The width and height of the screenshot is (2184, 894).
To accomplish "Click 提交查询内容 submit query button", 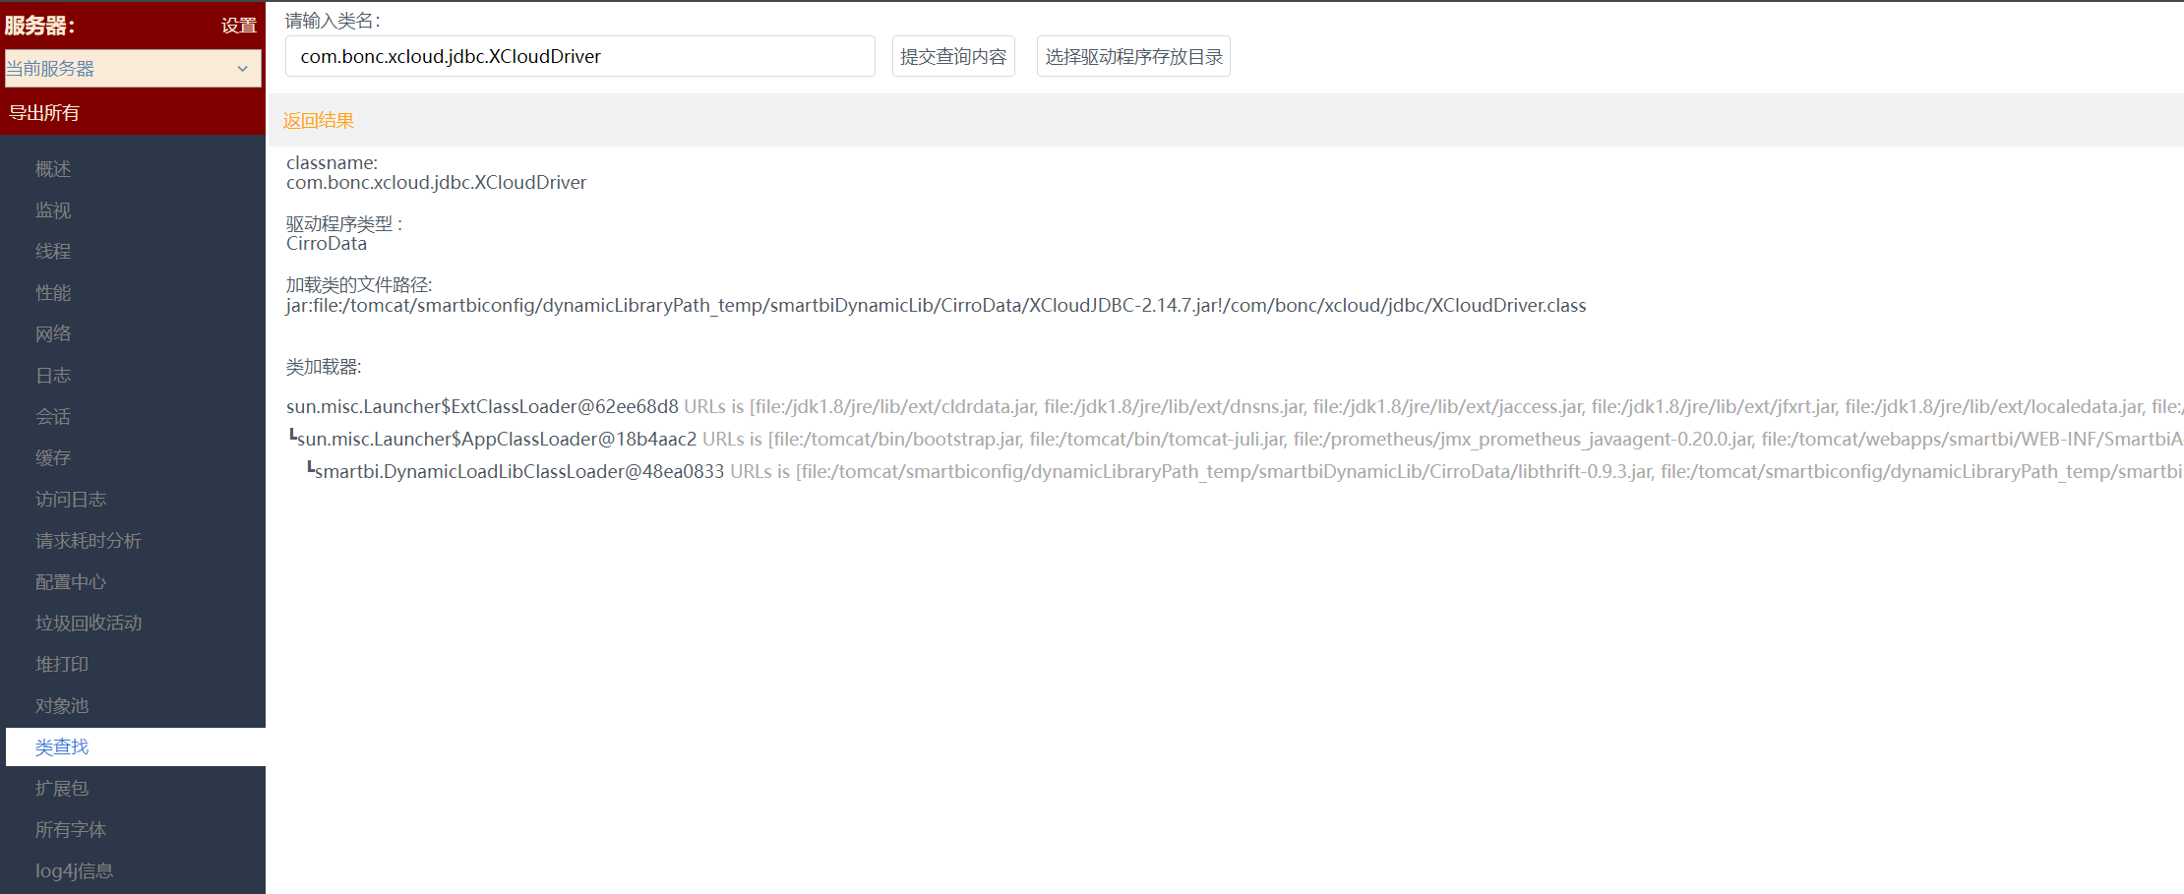I will pos(953,56).
